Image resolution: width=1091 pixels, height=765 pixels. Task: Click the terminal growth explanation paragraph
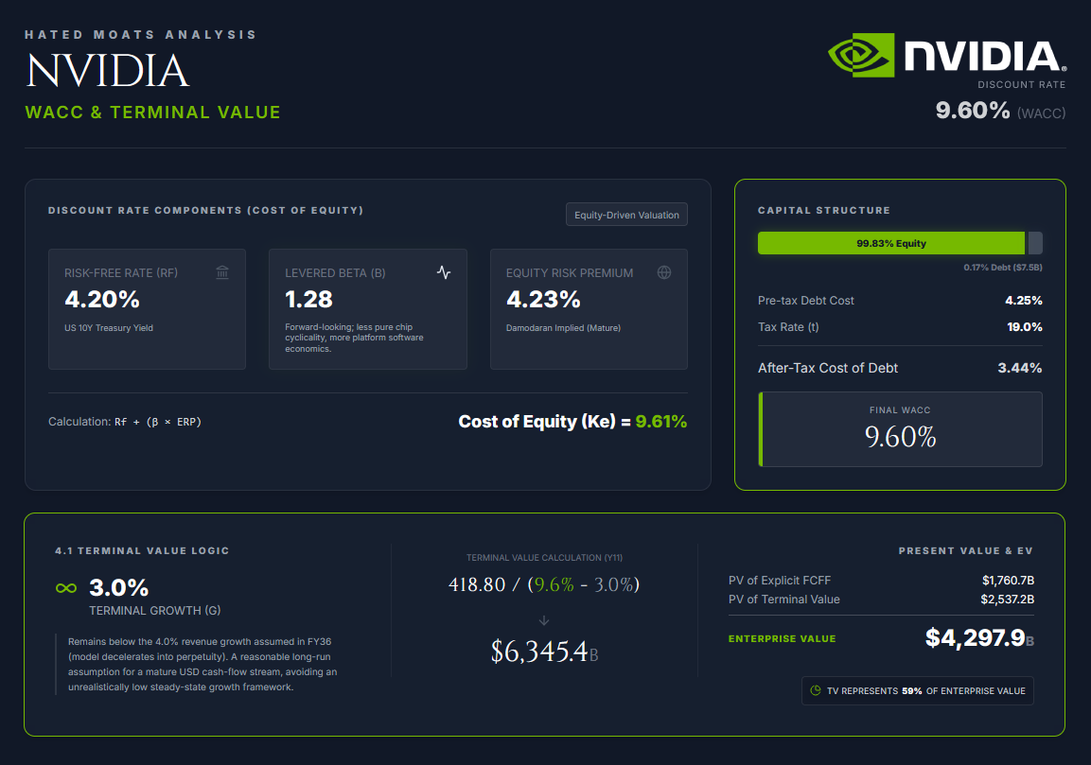point(202,664)
